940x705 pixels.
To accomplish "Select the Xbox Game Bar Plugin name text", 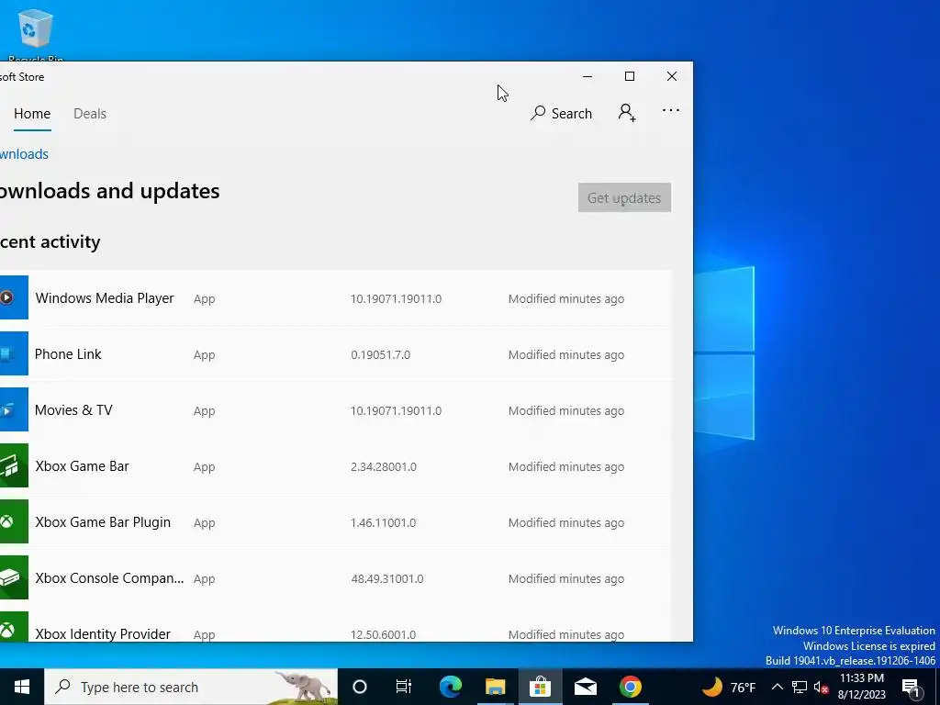I will tap(103, 522).
